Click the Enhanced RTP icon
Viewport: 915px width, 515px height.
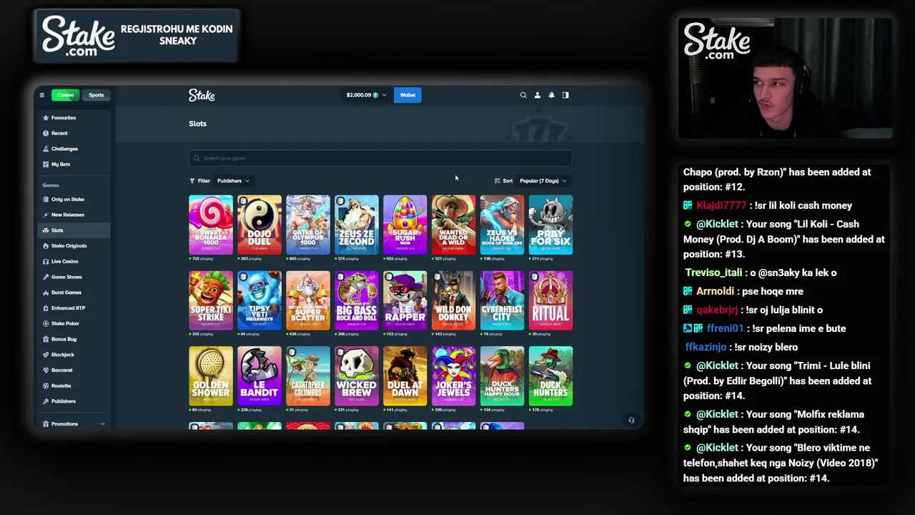click(x=46, y=308)
